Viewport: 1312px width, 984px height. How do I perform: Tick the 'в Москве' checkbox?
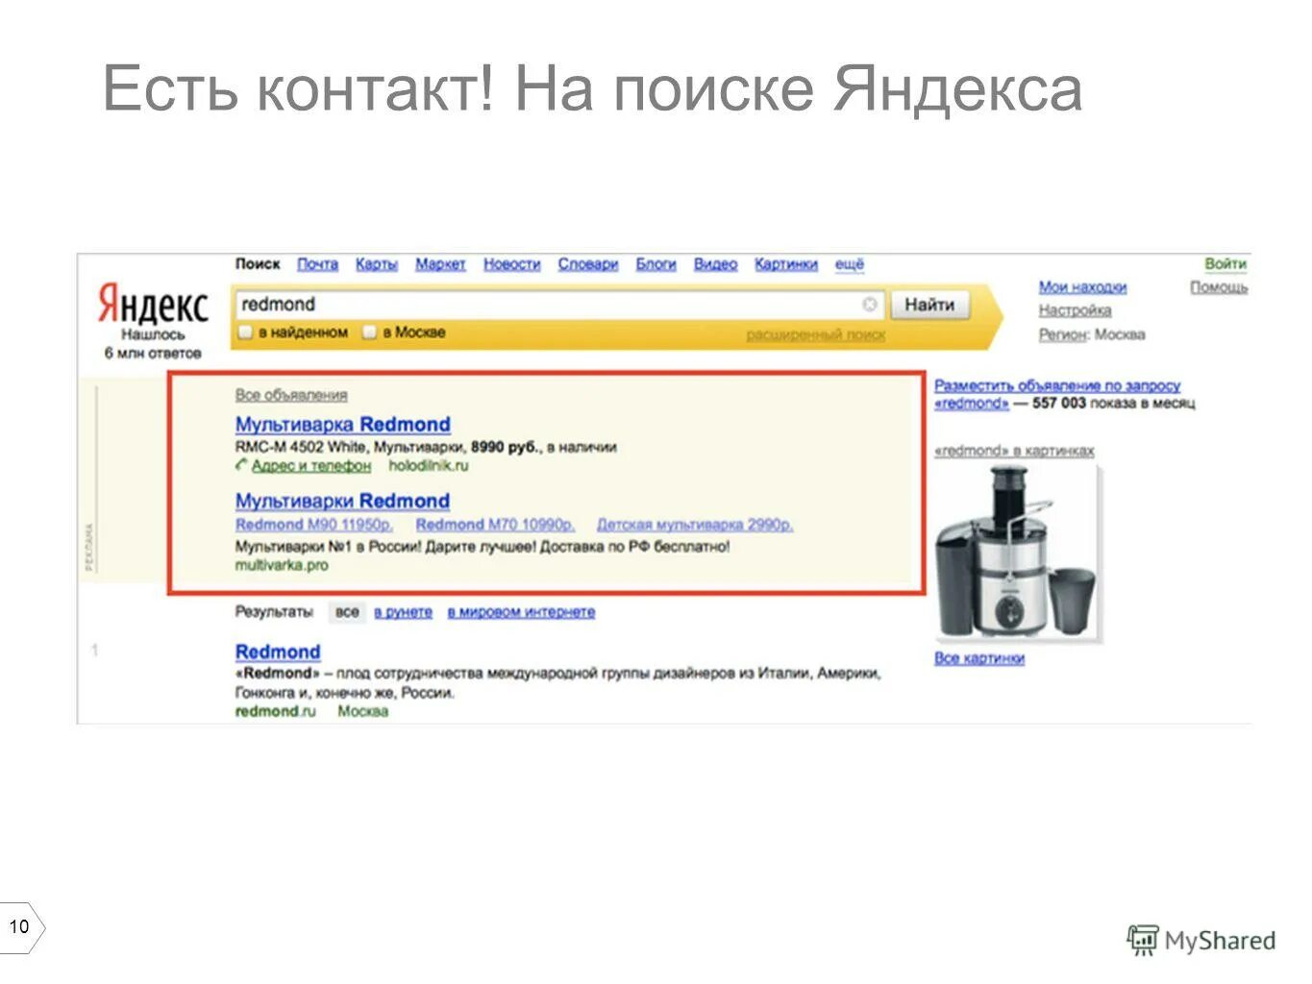(369, 332)
